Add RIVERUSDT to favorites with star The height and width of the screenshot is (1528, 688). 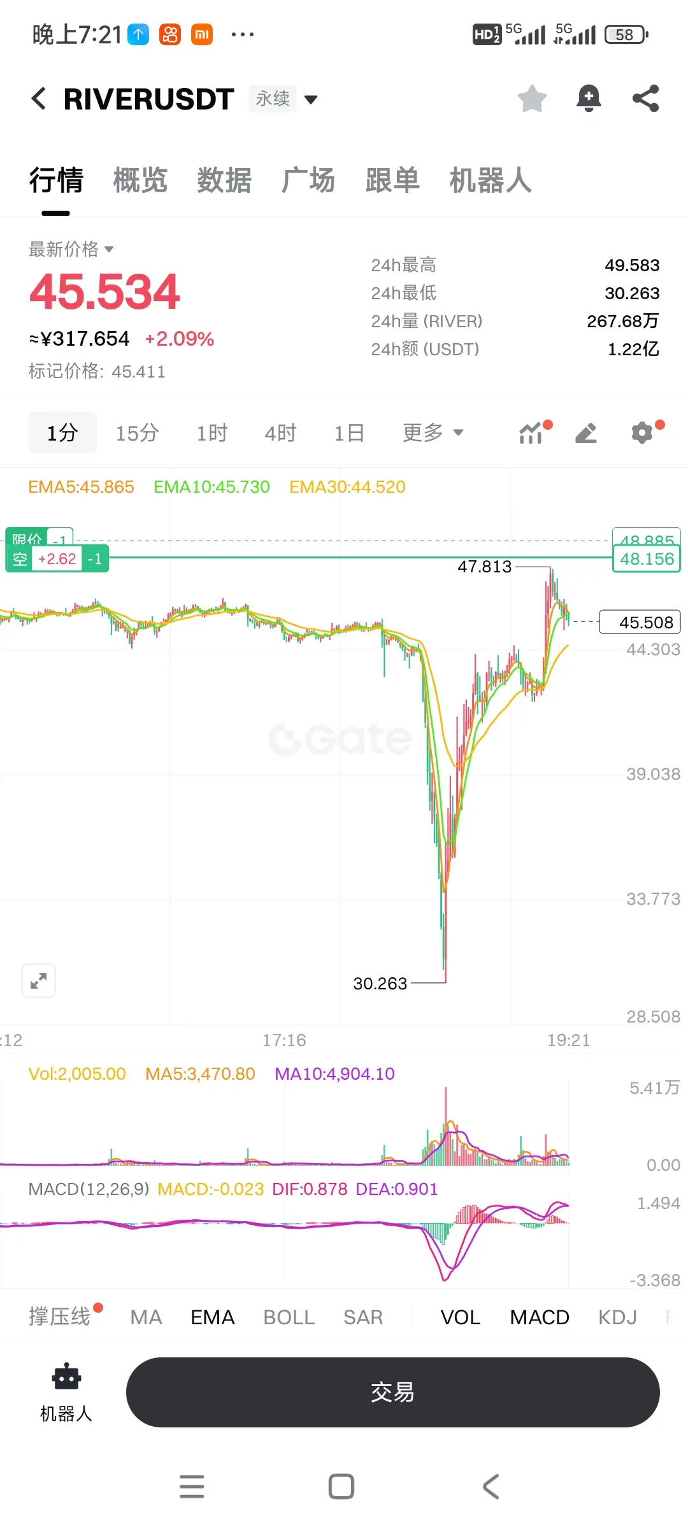pyautogui.click(x=532, y=99)
